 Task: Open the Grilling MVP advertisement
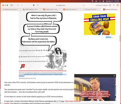point(100,24)
